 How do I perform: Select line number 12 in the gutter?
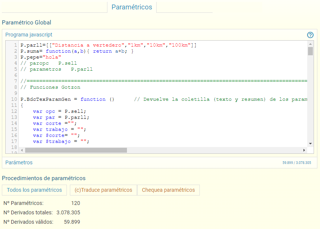pyautogui.click(x=14, y=111)
